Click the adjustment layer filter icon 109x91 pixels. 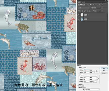(x=91, y=5)
